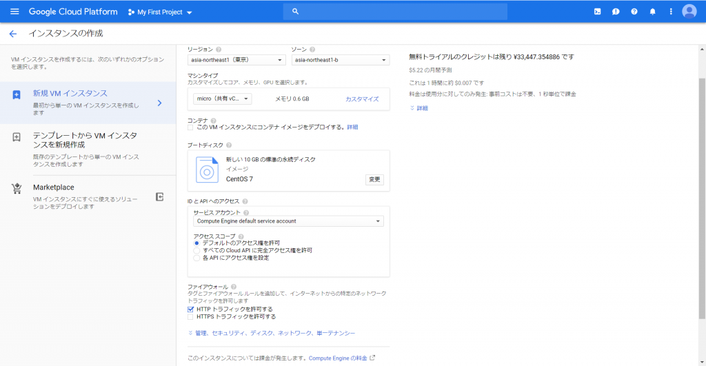Image resolution: width=706 pixels, height=366 pixels.
Task: Open the hamburger navigation menu
Action: coord(14,12)
